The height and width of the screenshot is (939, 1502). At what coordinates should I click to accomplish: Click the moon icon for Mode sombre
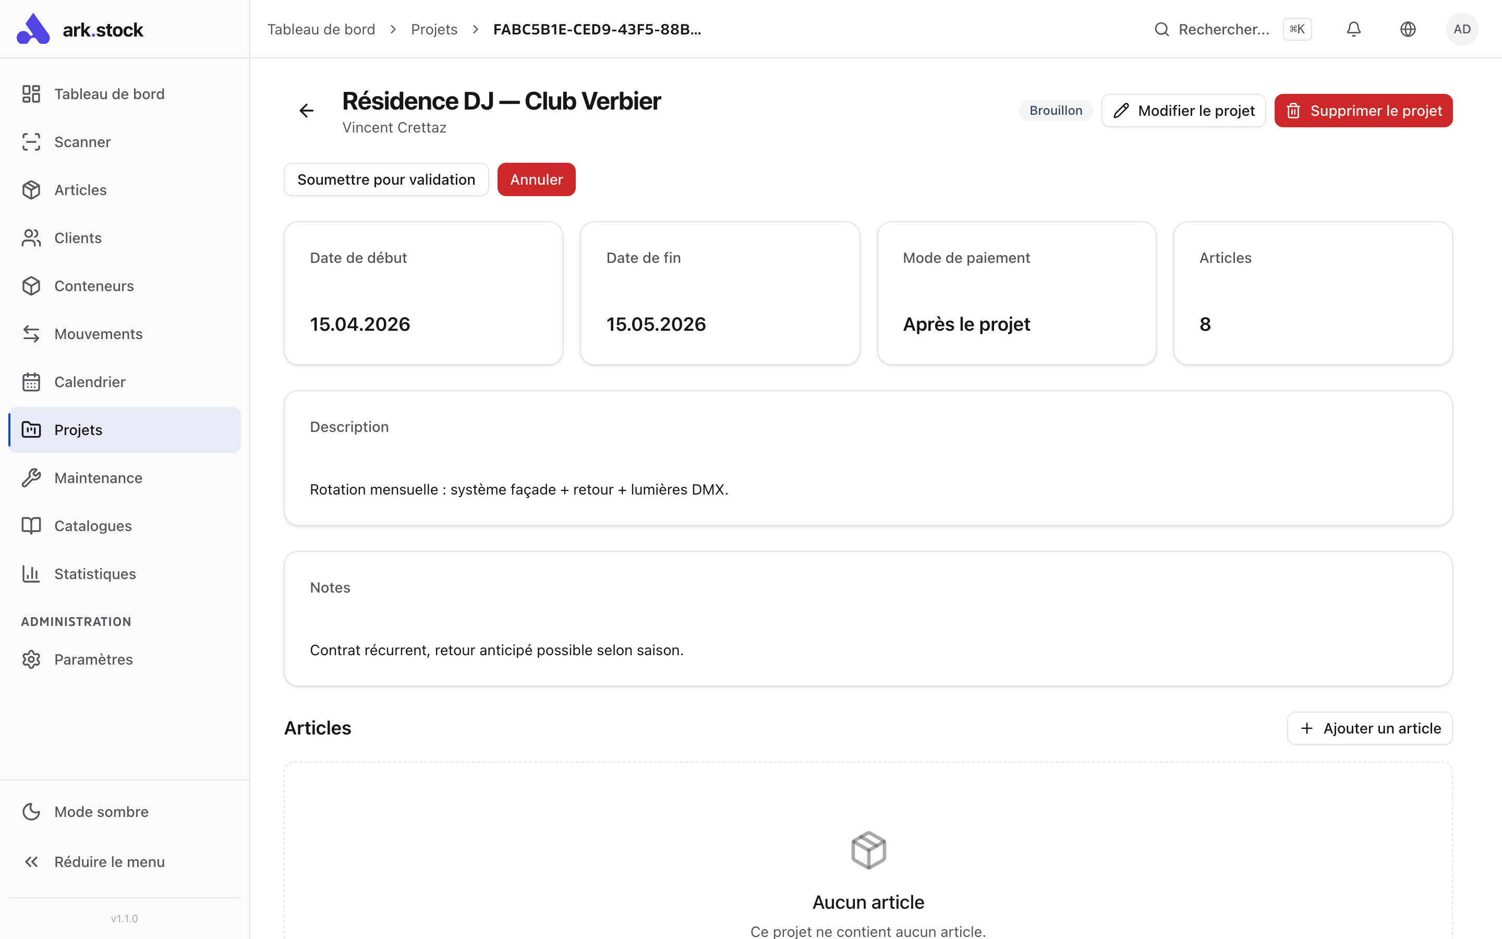tap(31, 812)
